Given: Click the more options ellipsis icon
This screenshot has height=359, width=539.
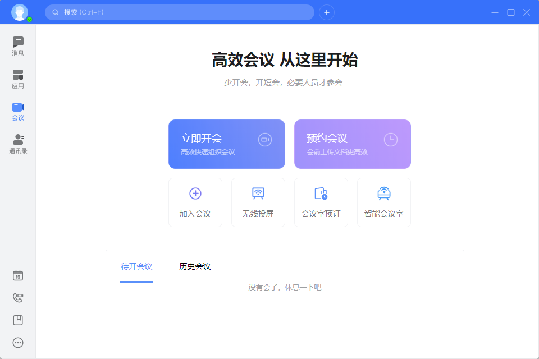Looking at the screenshot, I should click(x=18, y=342).
